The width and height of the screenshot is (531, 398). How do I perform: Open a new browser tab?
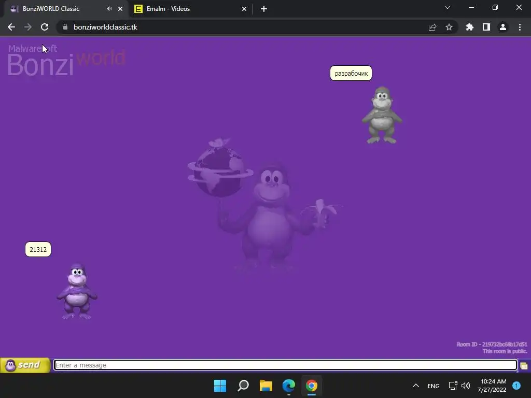(264, 9)
